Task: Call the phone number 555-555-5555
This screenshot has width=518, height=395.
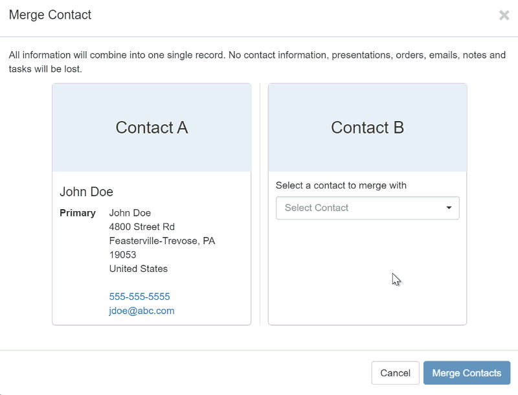Action: tap(139, 297)
